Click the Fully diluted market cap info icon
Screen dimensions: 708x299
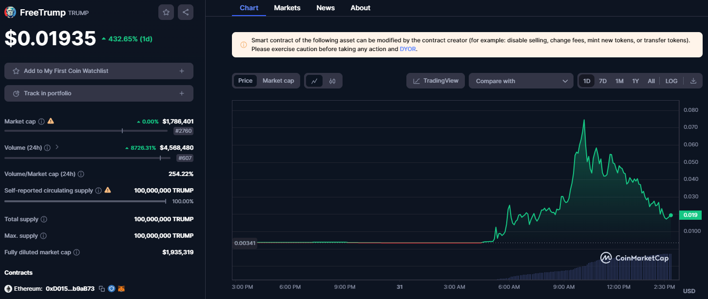[x=77, y=252]
